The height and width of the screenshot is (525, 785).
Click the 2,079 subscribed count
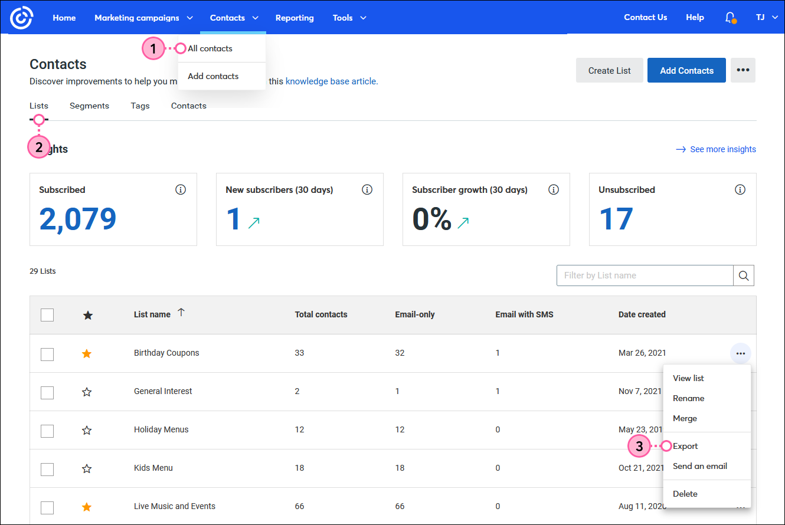pos(78,219)
